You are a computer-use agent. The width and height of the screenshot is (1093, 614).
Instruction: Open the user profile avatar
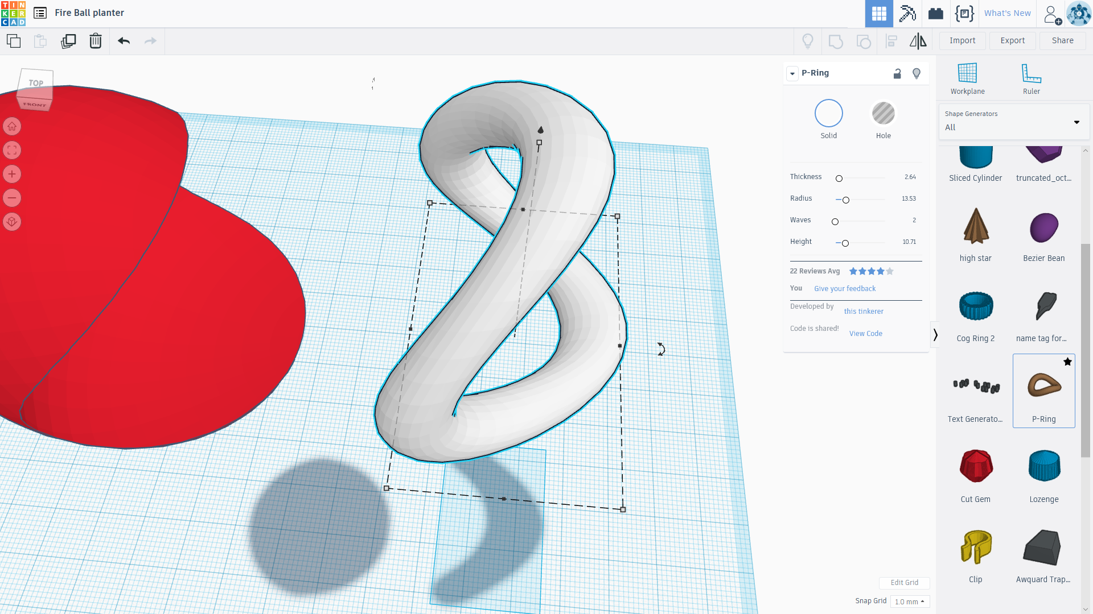1079,14
